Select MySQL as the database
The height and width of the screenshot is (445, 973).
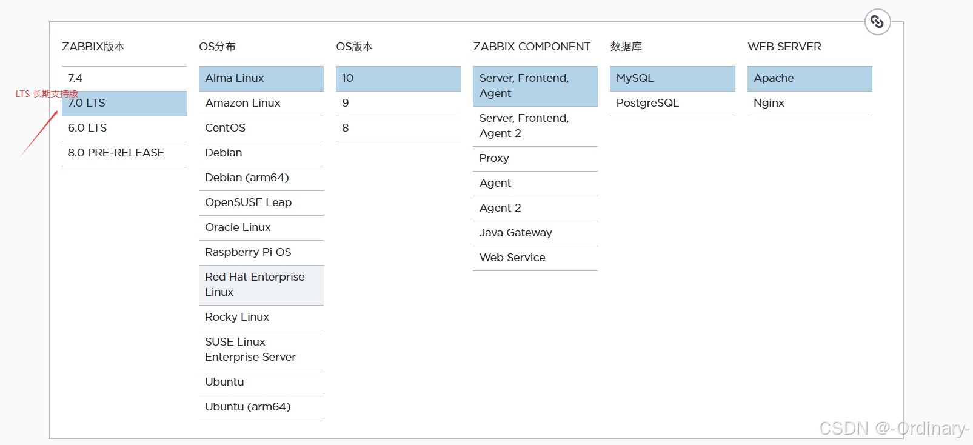point(672,78)
